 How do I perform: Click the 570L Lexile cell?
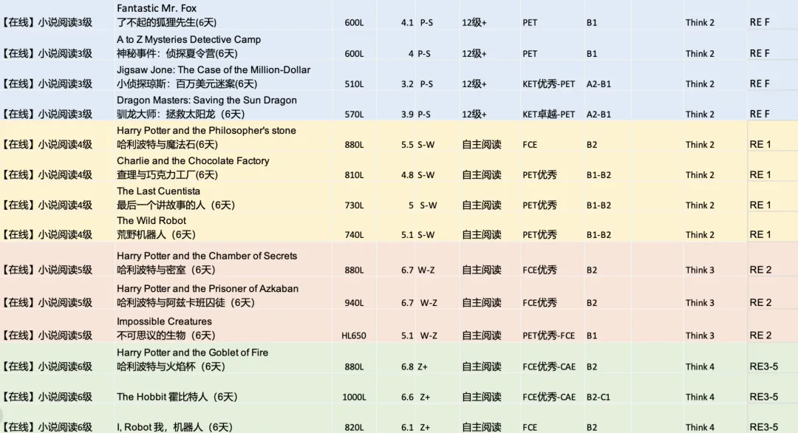(354, 115)
